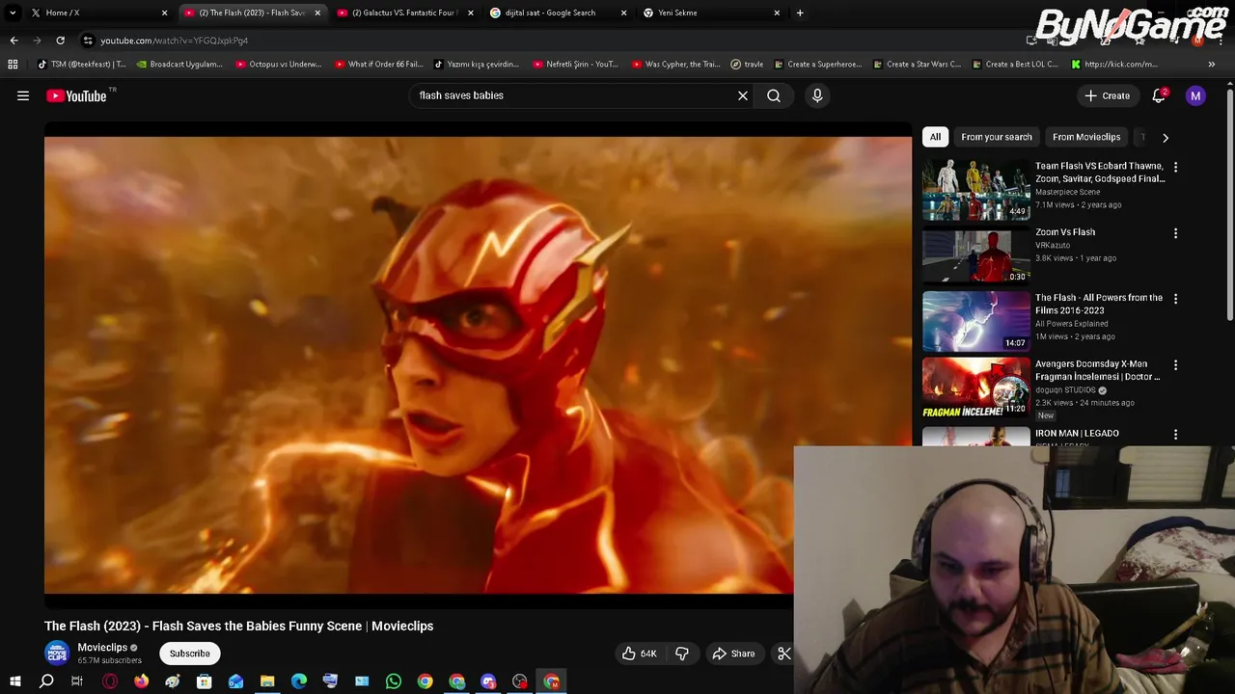Open Opera browser from taskbar

(110, 681)
